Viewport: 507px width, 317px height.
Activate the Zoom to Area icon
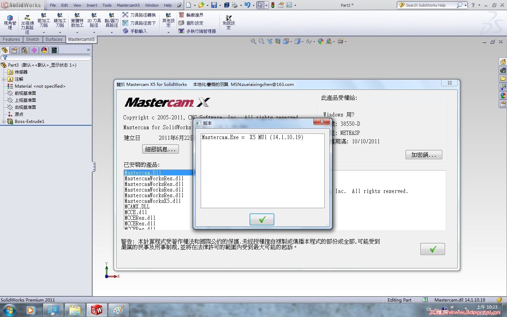tap(261, 41)
